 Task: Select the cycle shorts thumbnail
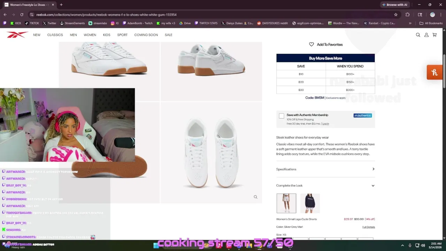pos(286,203)
